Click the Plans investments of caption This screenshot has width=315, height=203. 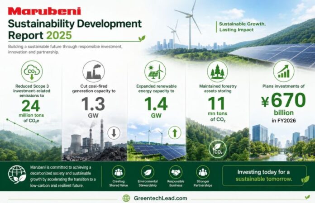click(x=283, y=86)
